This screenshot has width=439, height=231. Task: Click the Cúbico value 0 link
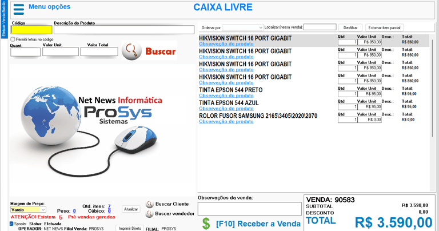pyautogui.click(x=109, y=211)
